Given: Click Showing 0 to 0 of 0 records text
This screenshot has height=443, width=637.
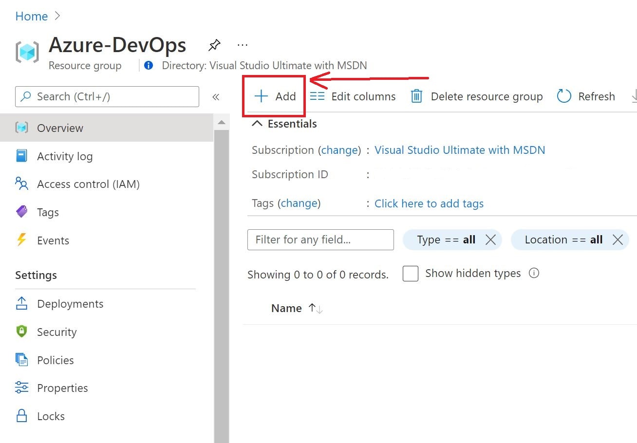Looking at the screenshot, I should coord(318,275).
